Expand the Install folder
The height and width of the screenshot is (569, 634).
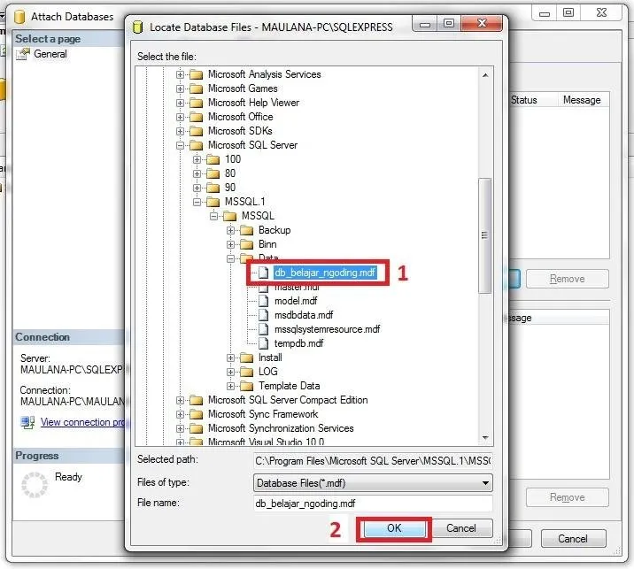pyautogui.click(x=230, y=358)
